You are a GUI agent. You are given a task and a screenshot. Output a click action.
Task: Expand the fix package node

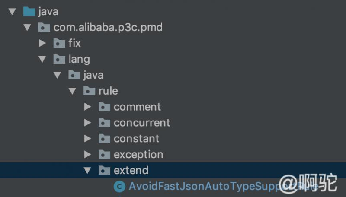click(x=42, y=43)
